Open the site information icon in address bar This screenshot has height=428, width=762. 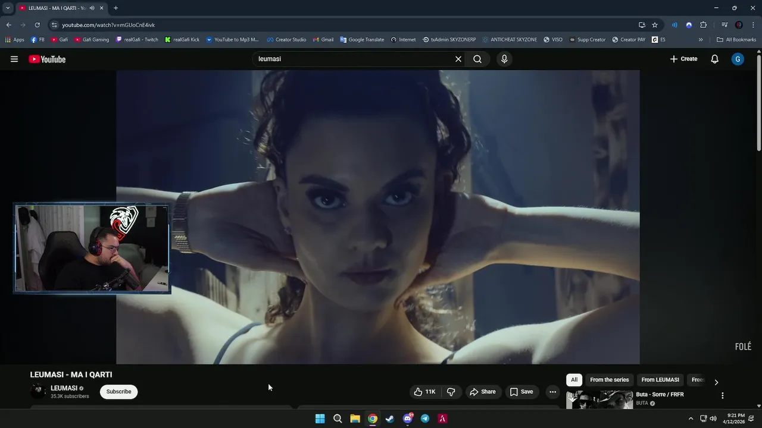pos(54,25)
